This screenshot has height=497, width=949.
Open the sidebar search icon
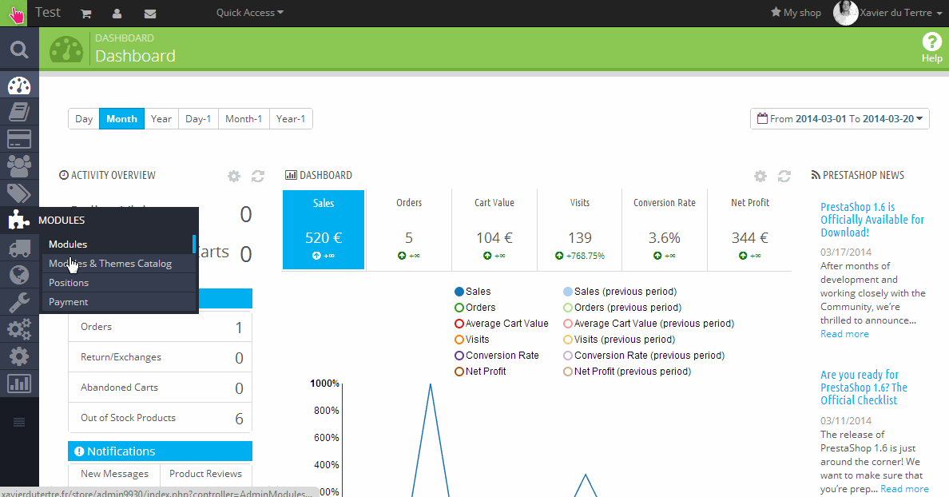point(19,50)
